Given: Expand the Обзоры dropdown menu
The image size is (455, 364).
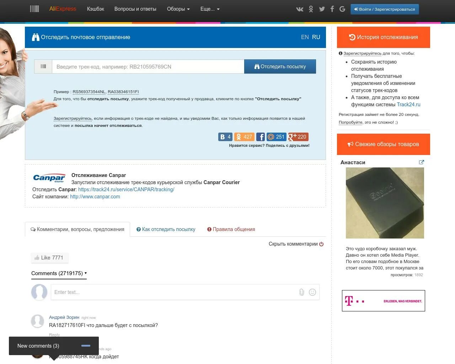Looking at the screenshot, I should [178, 9].
